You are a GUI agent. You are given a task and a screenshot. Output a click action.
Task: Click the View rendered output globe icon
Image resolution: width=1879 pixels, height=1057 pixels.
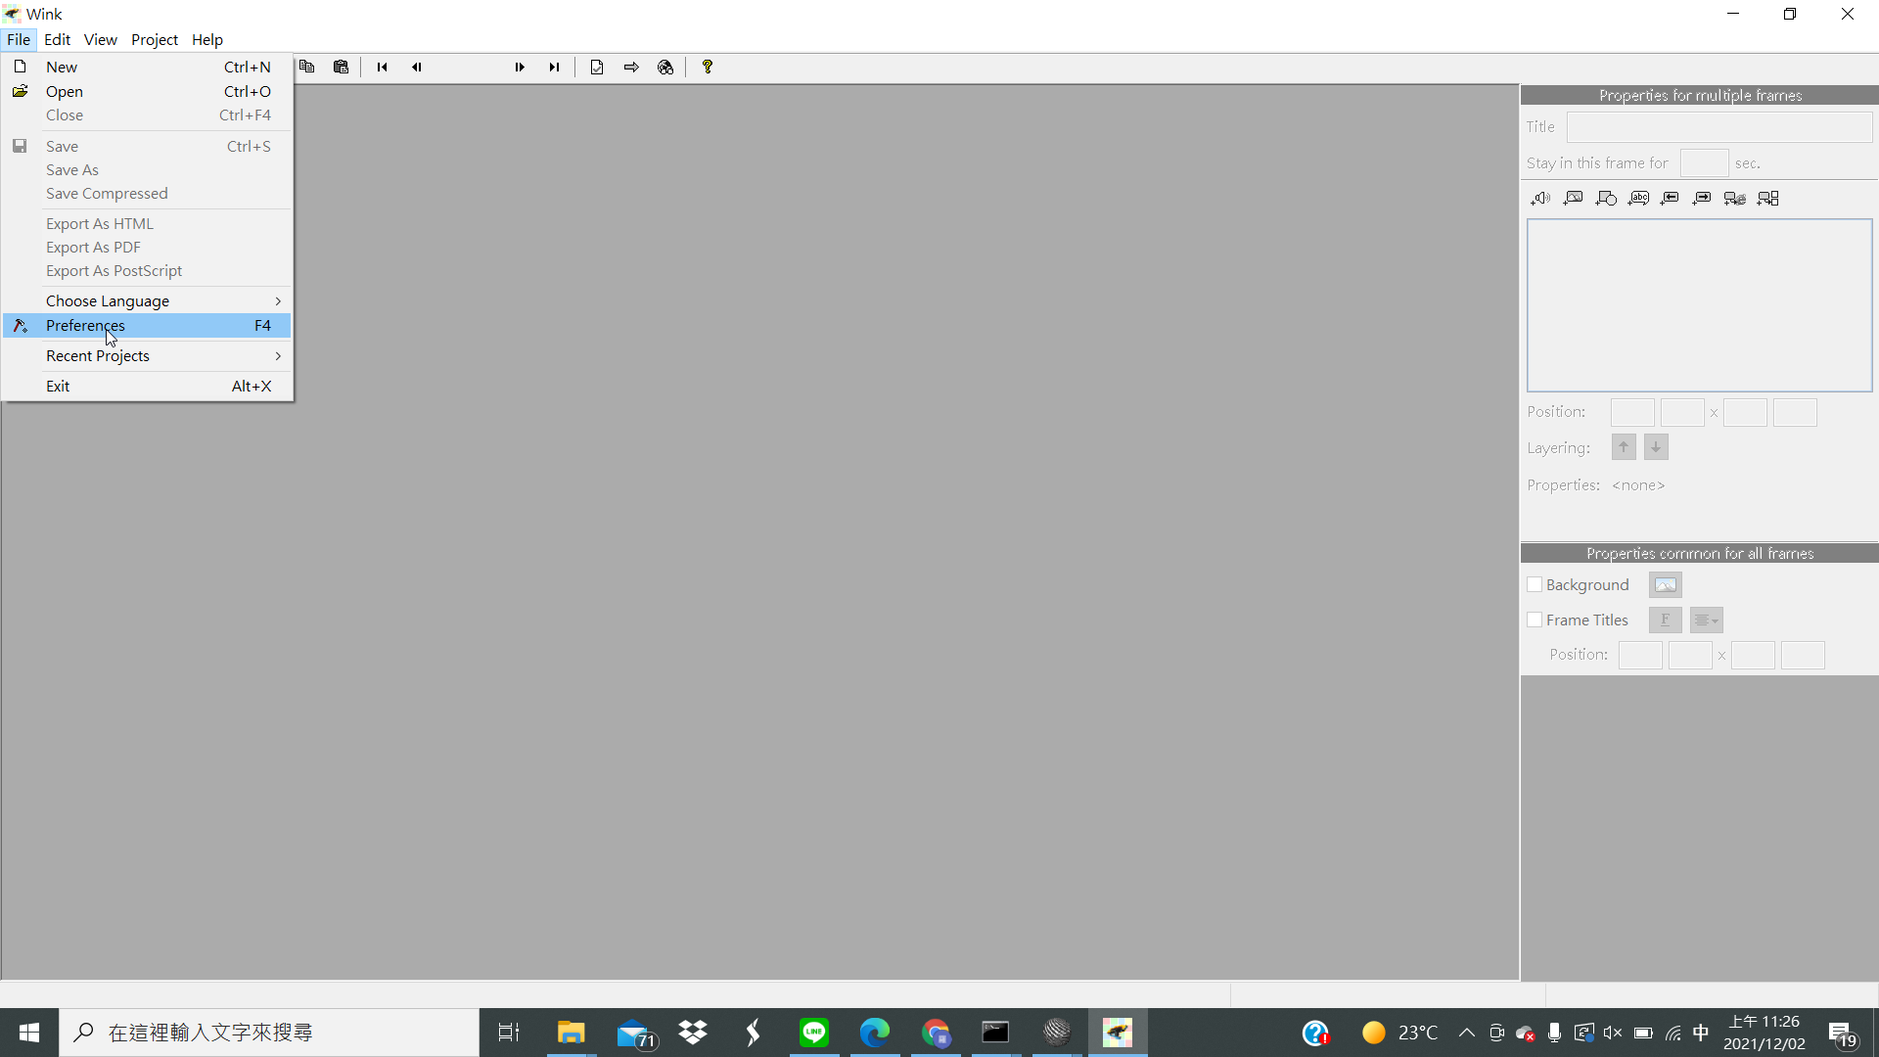pos(665,67)
